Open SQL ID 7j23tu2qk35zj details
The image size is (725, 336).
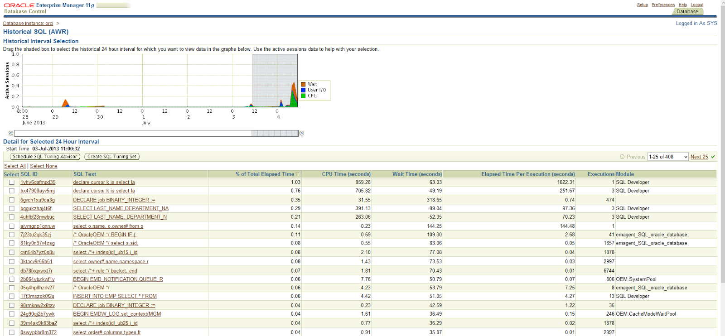tap(36, 235)
